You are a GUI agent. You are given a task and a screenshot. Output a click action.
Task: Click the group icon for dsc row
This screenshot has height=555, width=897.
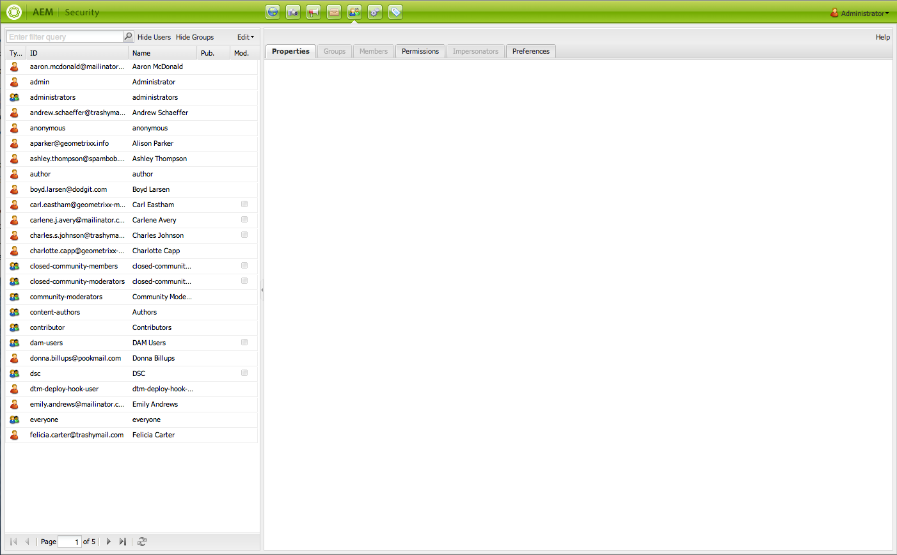coord(14,373)
